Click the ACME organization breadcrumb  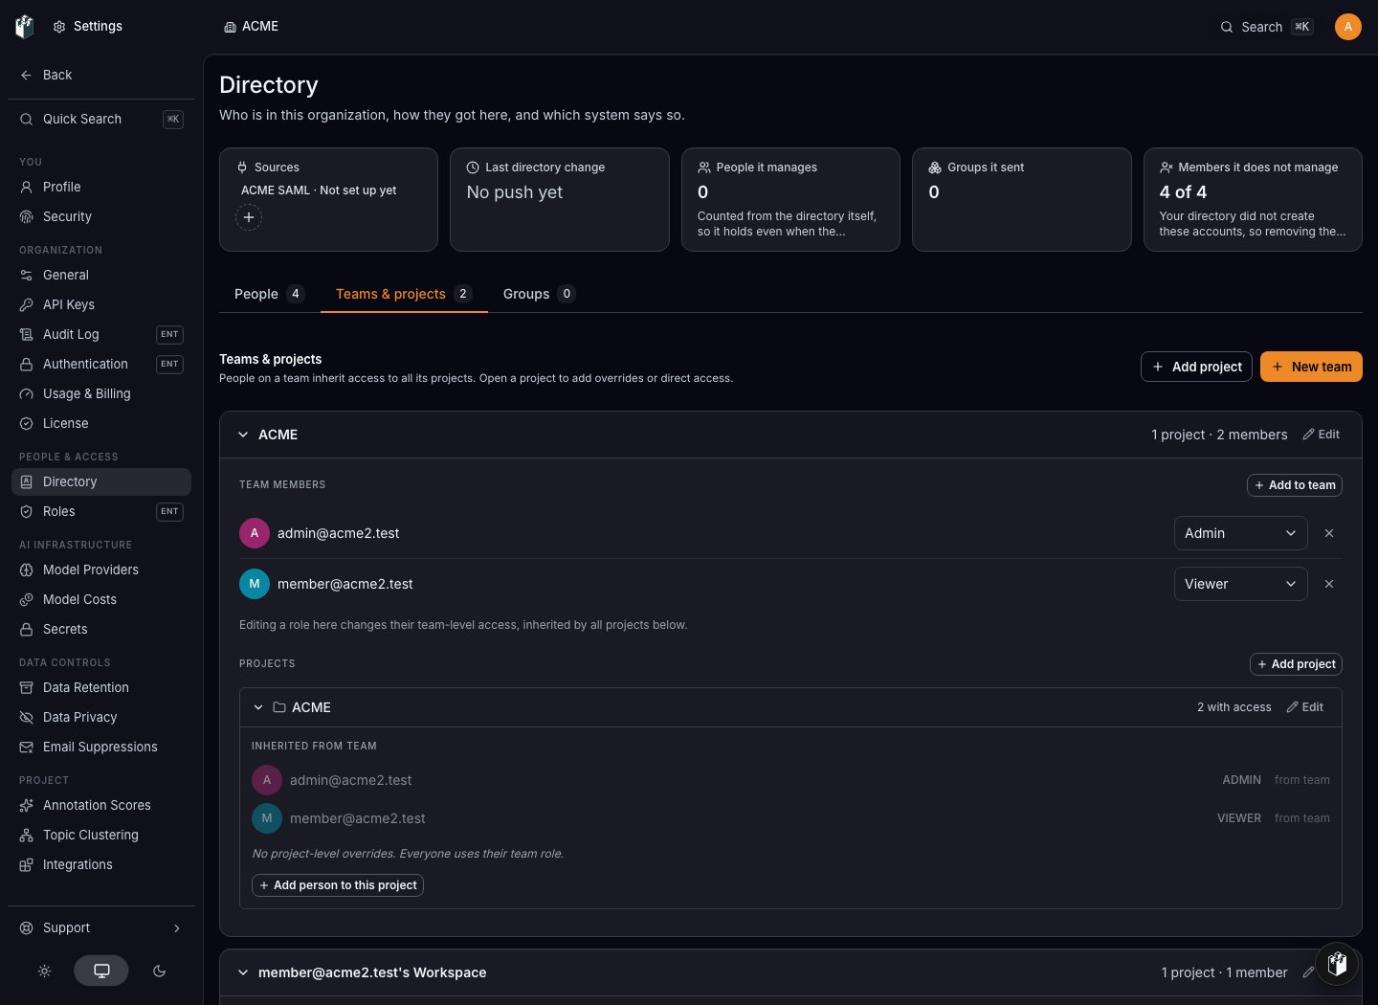(x=251, y=26)
